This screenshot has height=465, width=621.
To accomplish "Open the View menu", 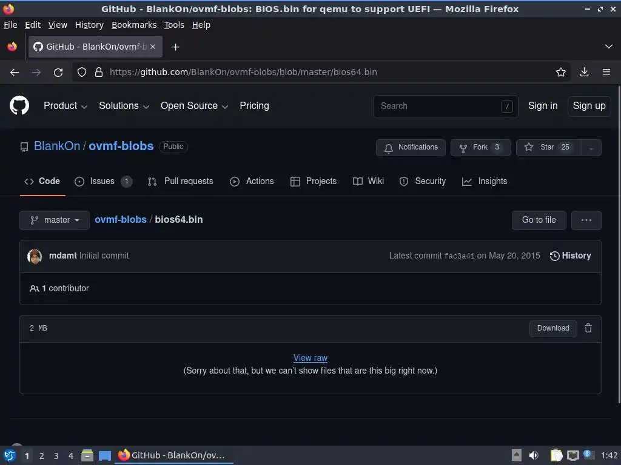I will pos(58,25).
